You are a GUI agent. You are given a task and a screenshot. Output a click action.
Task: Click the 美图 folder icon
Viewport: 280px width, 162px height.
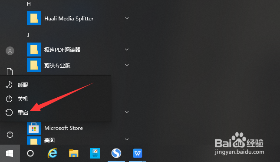(x=34, y=141)
